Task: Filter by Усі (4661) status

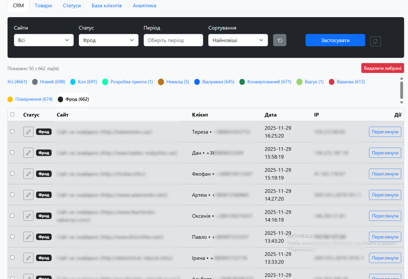Action: click(x=17, y=82)
